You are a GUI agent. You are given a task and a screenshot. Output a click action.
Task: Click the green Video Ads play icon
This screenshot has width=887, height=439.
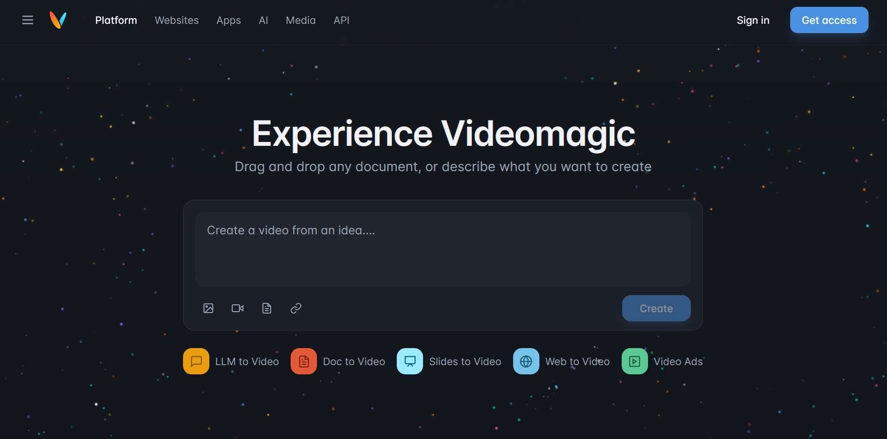tap(635, 361)
